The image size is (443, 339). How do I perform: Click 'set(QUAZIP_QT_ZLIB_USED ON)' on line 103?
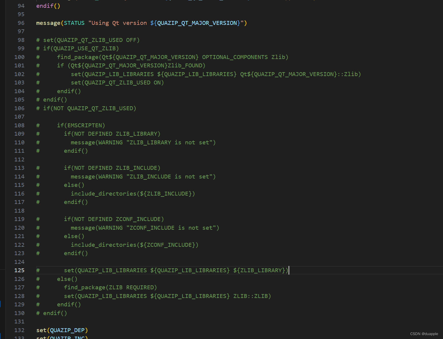pos(117,83)
